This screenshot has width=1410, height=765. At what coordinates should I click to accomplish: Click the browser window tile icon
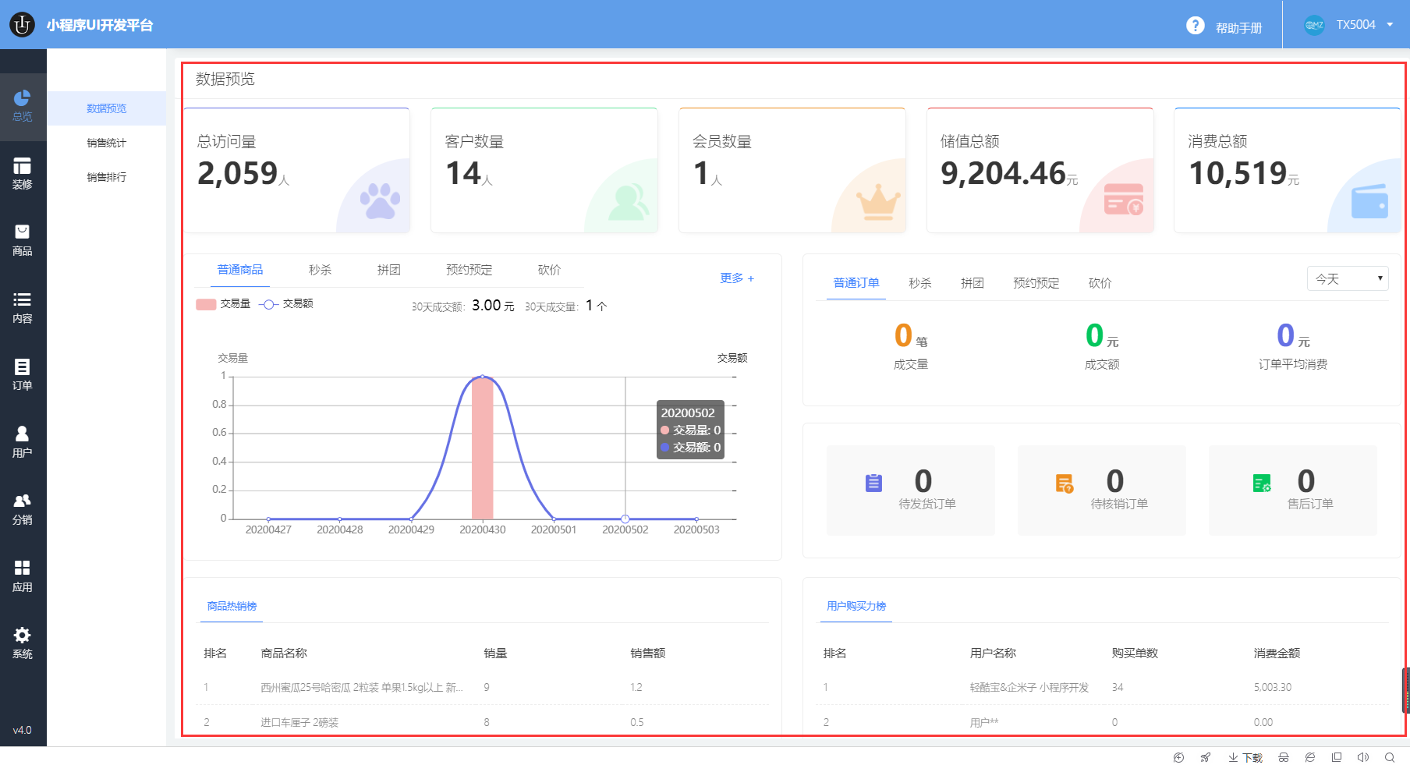point(1337,757)
